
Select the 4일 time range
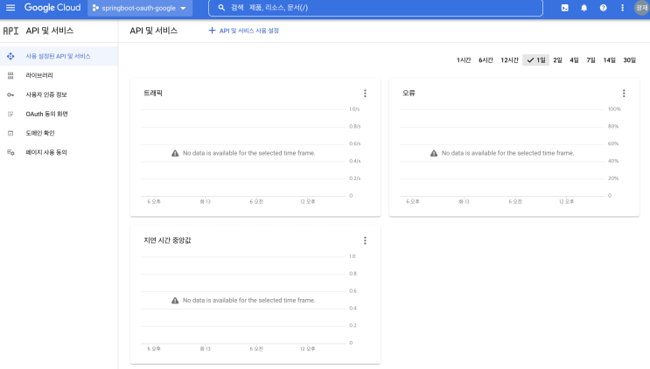tap(574, 60)
